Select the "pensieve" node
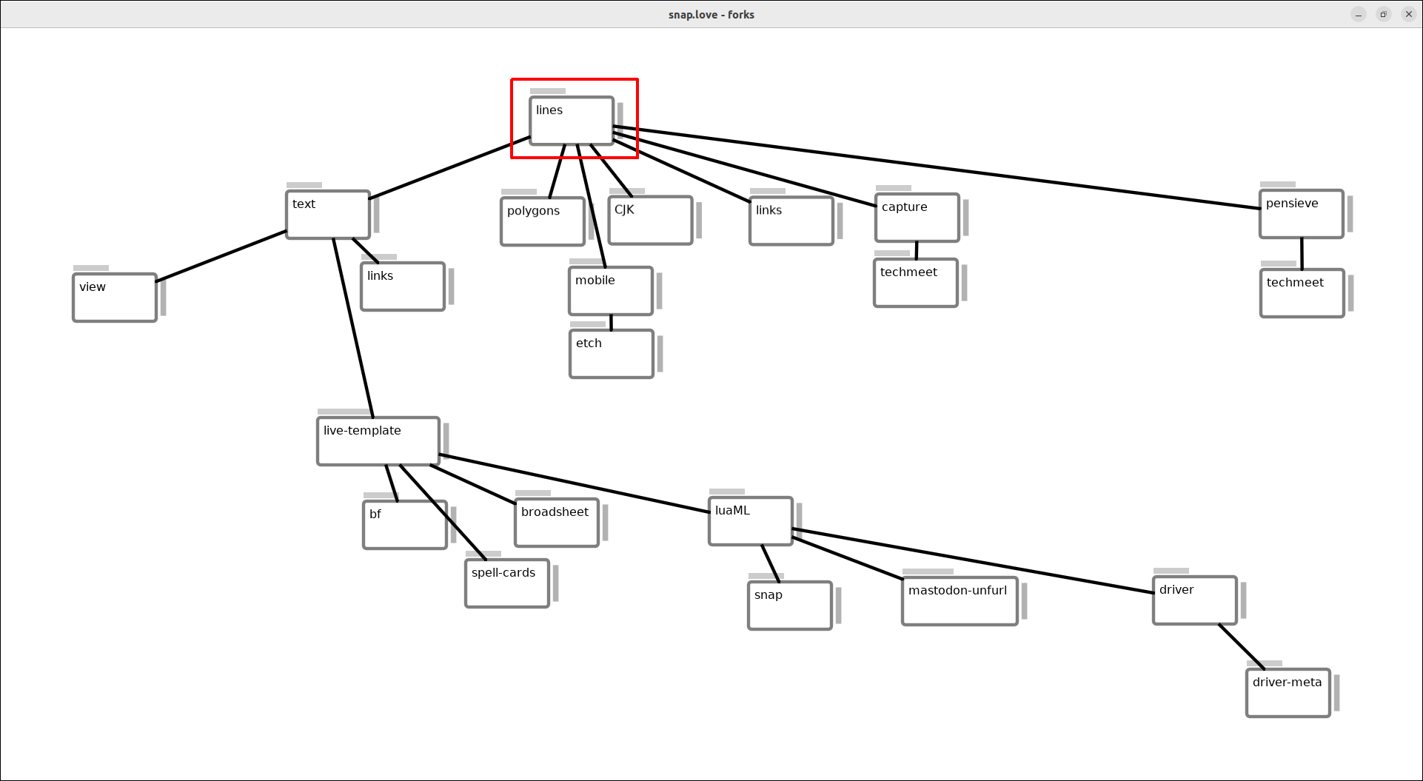Image resolution: width=1423 pixels, height=781 pixels. click(x=1301, y=214)
